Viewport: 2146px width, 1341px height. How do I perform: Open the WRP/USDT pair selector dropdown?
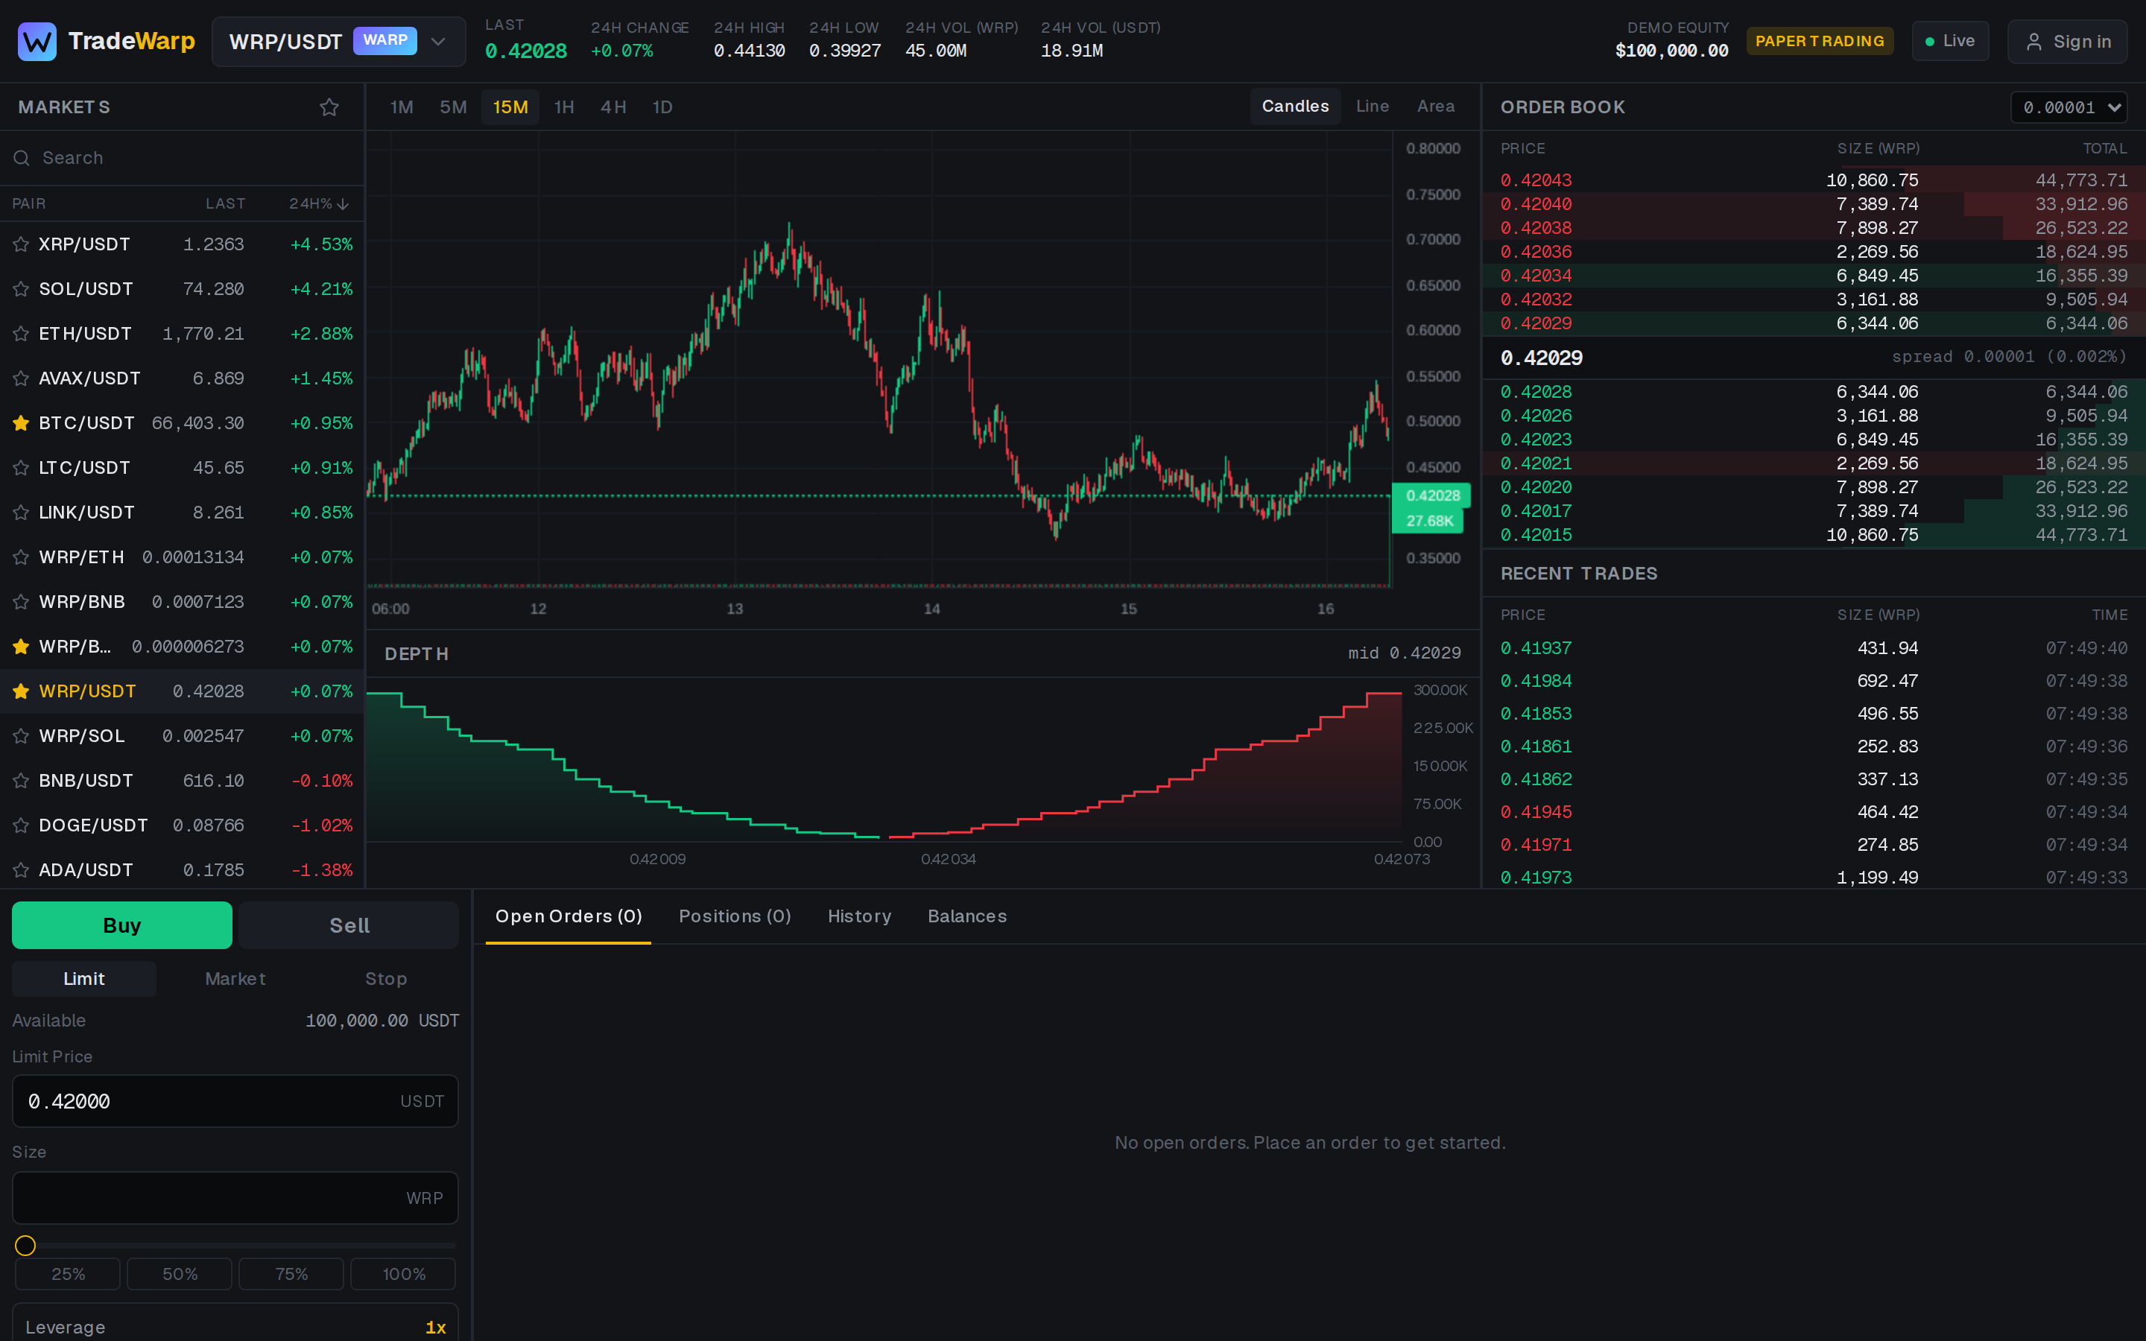click(x=339, y=42)
